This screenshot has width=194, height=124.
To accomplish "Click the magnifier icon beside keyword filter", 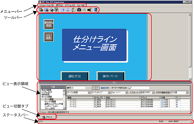I will [x=130, y=87].
